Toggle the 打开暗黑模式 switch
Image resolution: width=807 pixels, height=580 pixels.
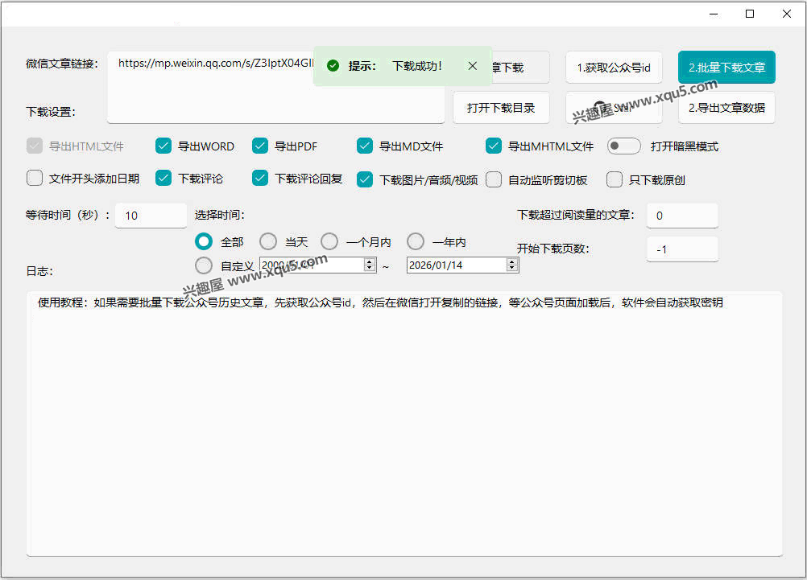coord(623,146)
